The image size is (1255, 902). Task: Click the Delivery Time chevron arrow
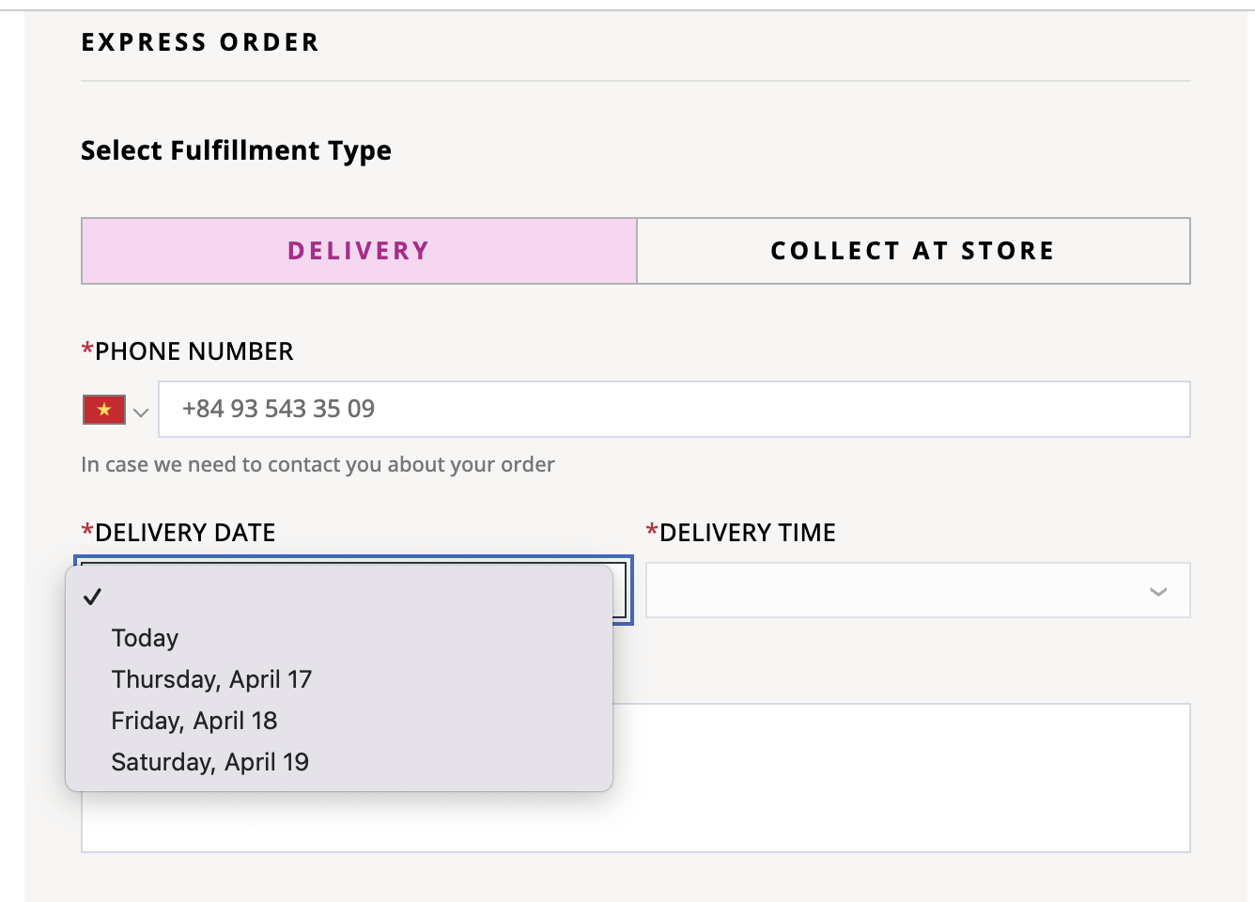pyautogui.click(x=1158, y=591)
